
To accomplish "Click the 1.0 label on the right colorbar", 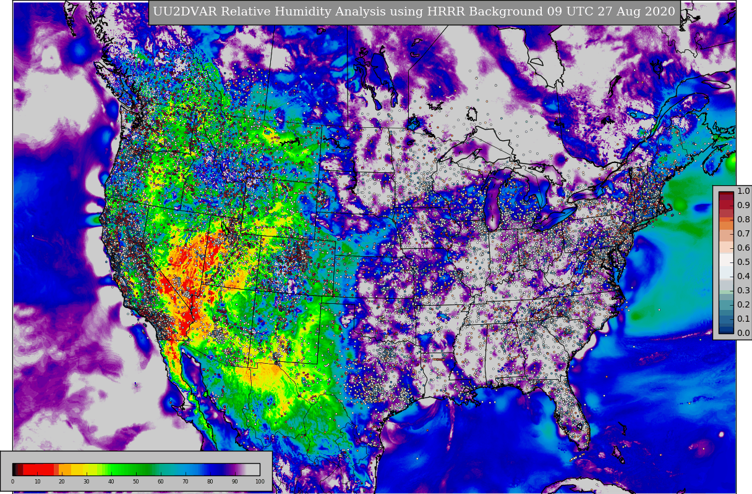I will click(743, 191).
